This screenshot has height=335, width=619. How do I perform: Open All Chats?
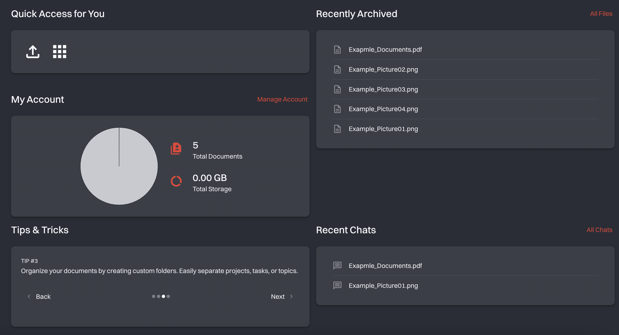tap(600, 230)
